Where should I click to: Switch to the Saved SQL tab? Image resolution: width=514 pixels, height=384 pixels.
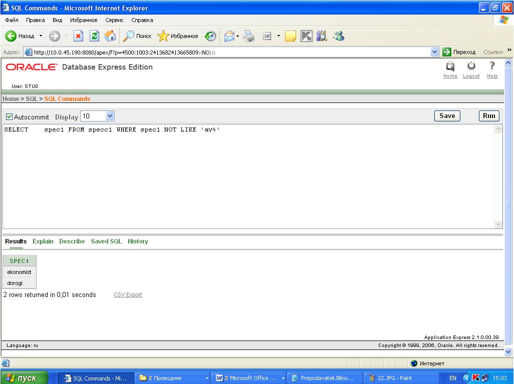point(106,241)
